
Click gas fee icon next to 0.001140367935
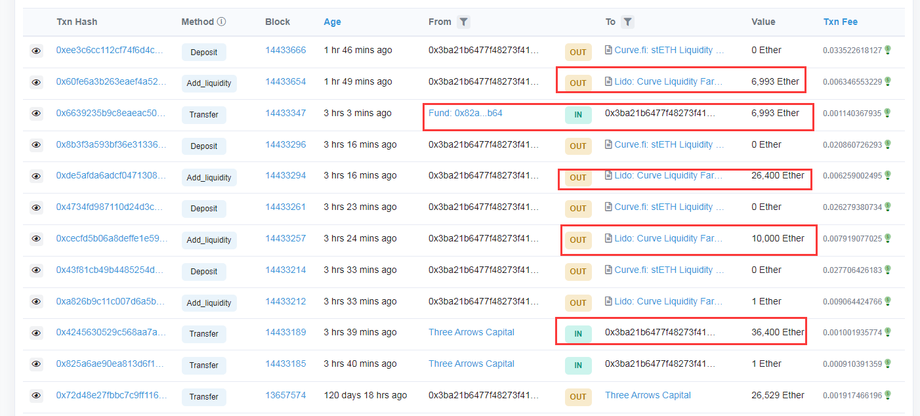[x=888, y=113]
